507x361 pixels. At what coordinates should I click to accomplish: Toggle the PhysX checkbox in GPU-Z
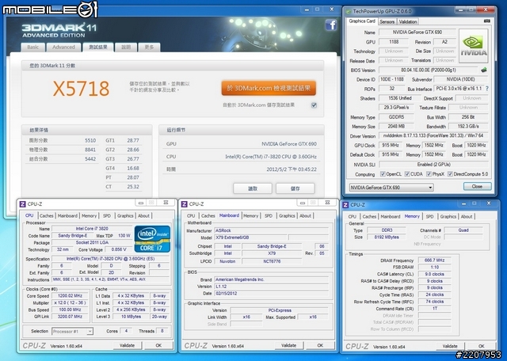point(429,174)
